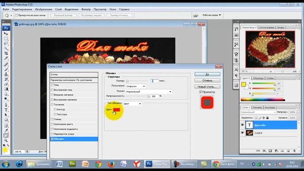
Task: Toggle the Просмотр preview checkbox
Action: tap(200, 92)
